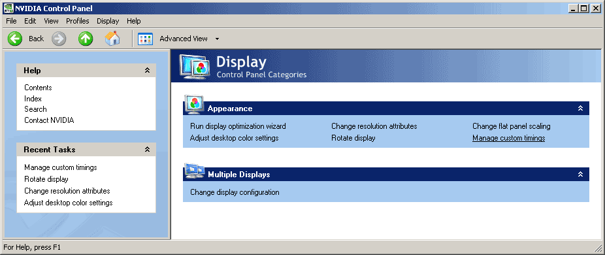Open Change flat panel scaling

[511, 126]
